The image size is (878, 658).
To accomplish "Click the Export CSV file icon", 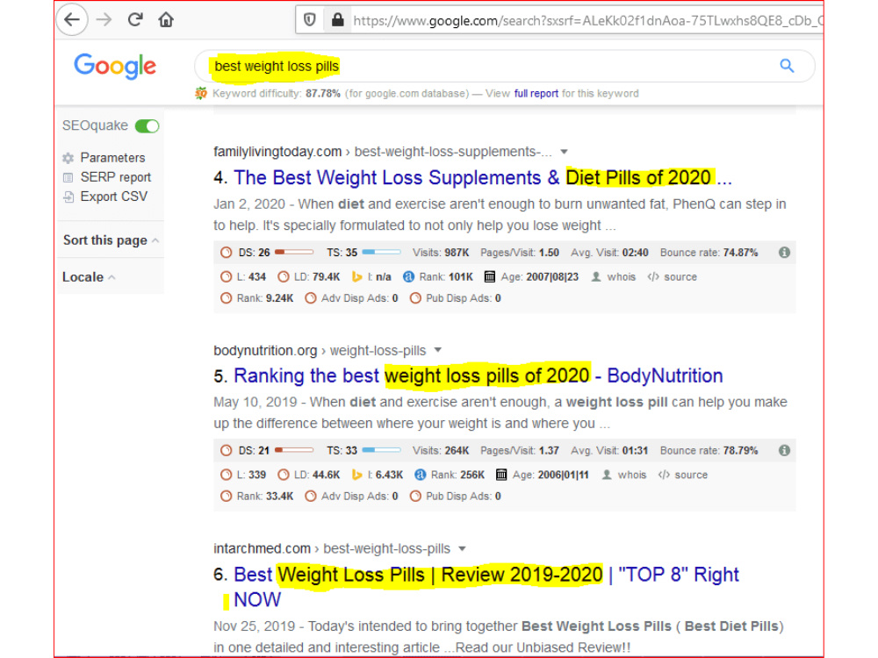I will tap(68, 197).
